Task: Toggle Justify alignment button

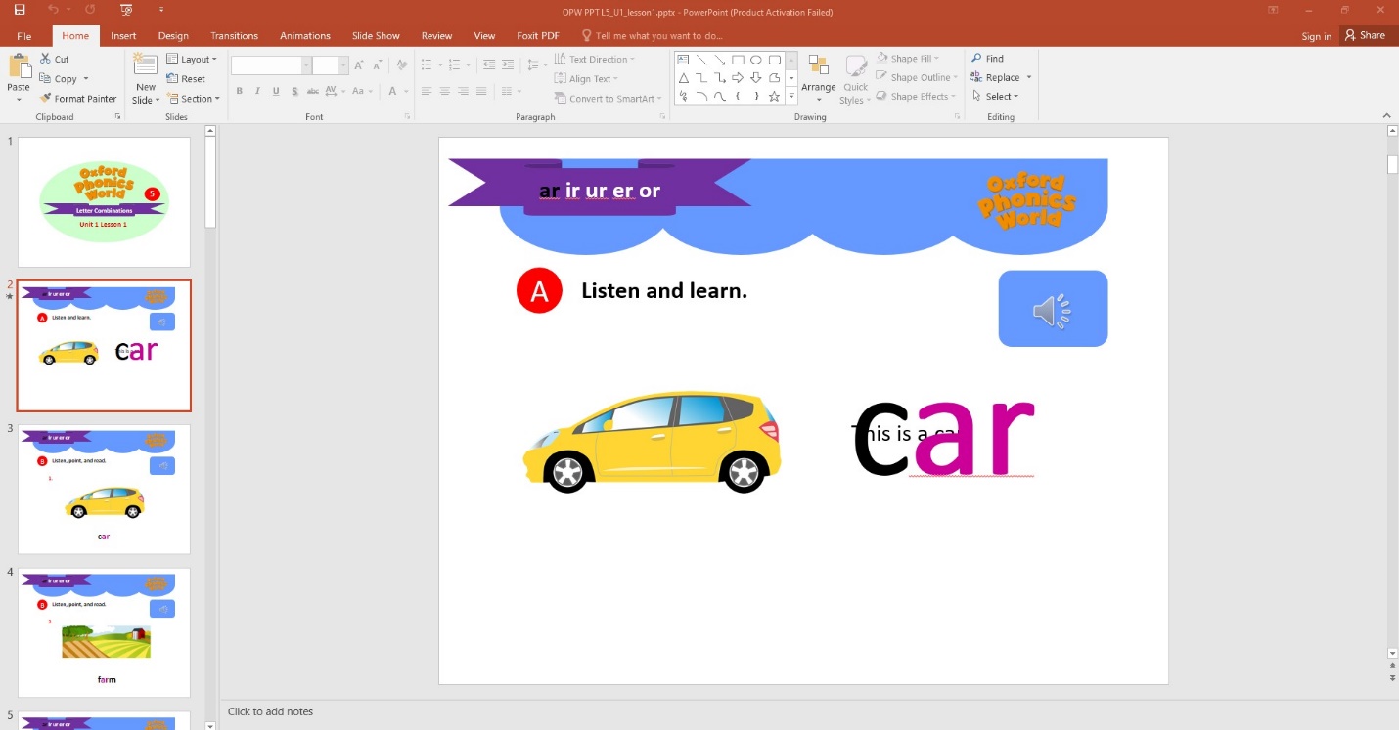Action: (481, 91)
